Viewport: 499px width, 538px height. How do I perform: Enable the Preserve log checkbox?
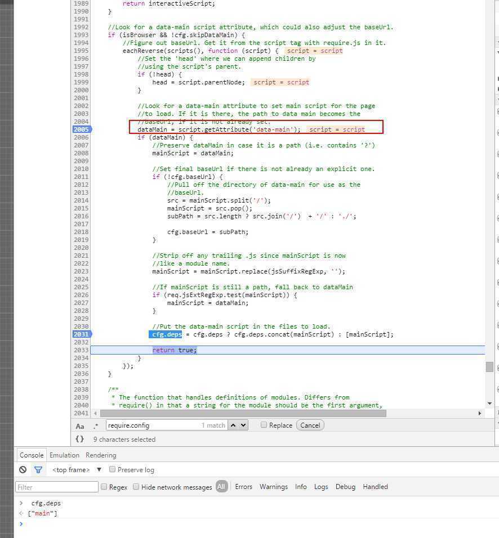pyautogui.click(x=112, y=469)
